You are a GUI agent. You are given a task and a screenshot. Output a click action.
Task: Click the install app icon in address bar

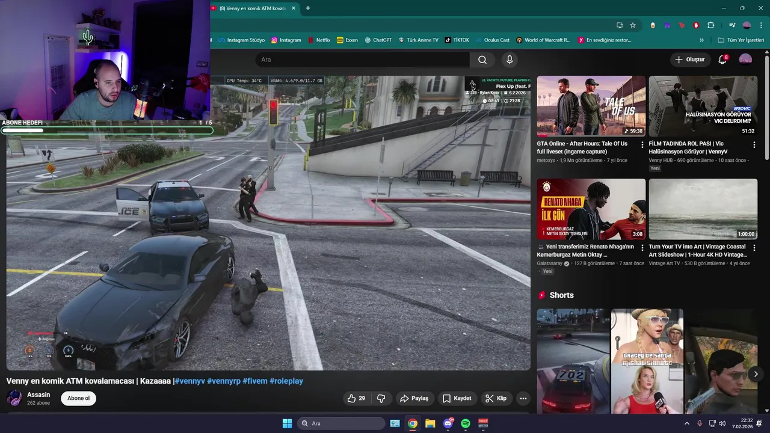click(x=620, y=25)
